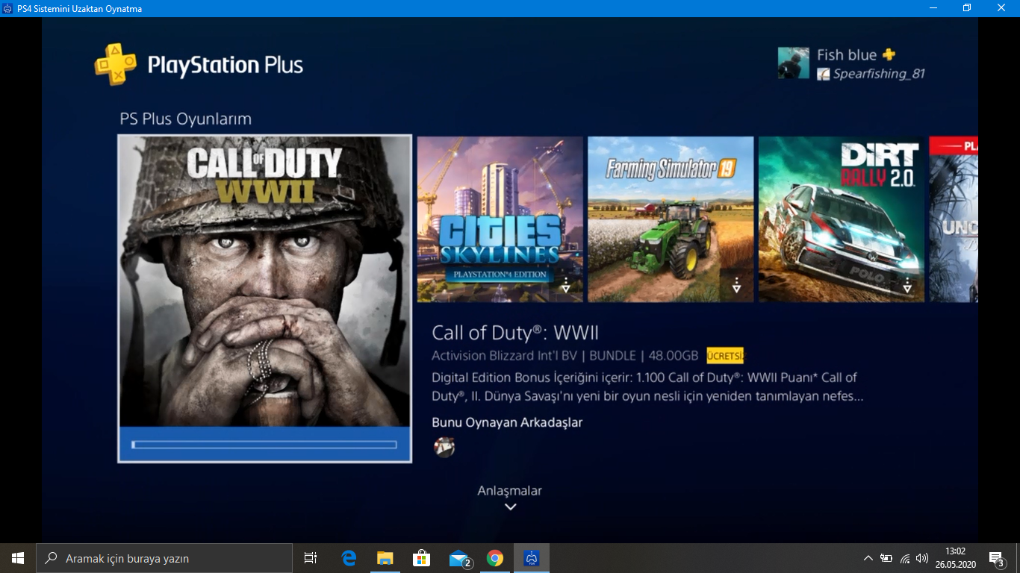Open the notification action center
Viewport: 1020px width, 573px height.
point(996,558)
